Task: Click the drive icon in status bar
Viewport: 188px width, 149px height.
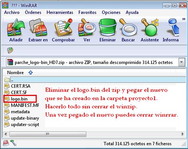Action: (6, 143)
